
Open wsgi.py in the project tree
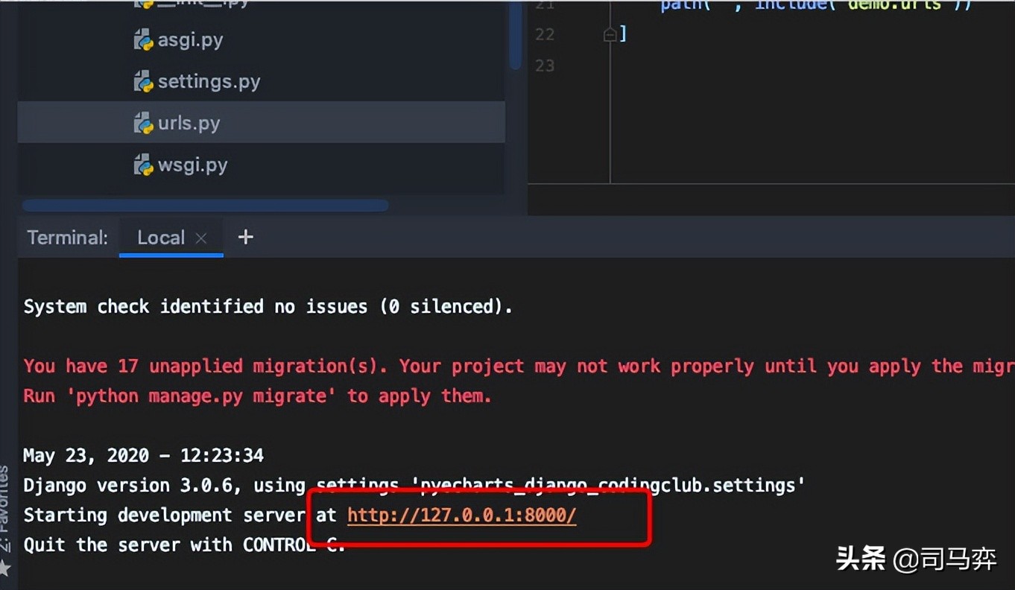click(192, 165)
